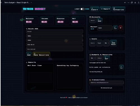The width and height of the screenshot is (140, 106).
Task: Click the download icon in title bar
Action: (135, 3)
